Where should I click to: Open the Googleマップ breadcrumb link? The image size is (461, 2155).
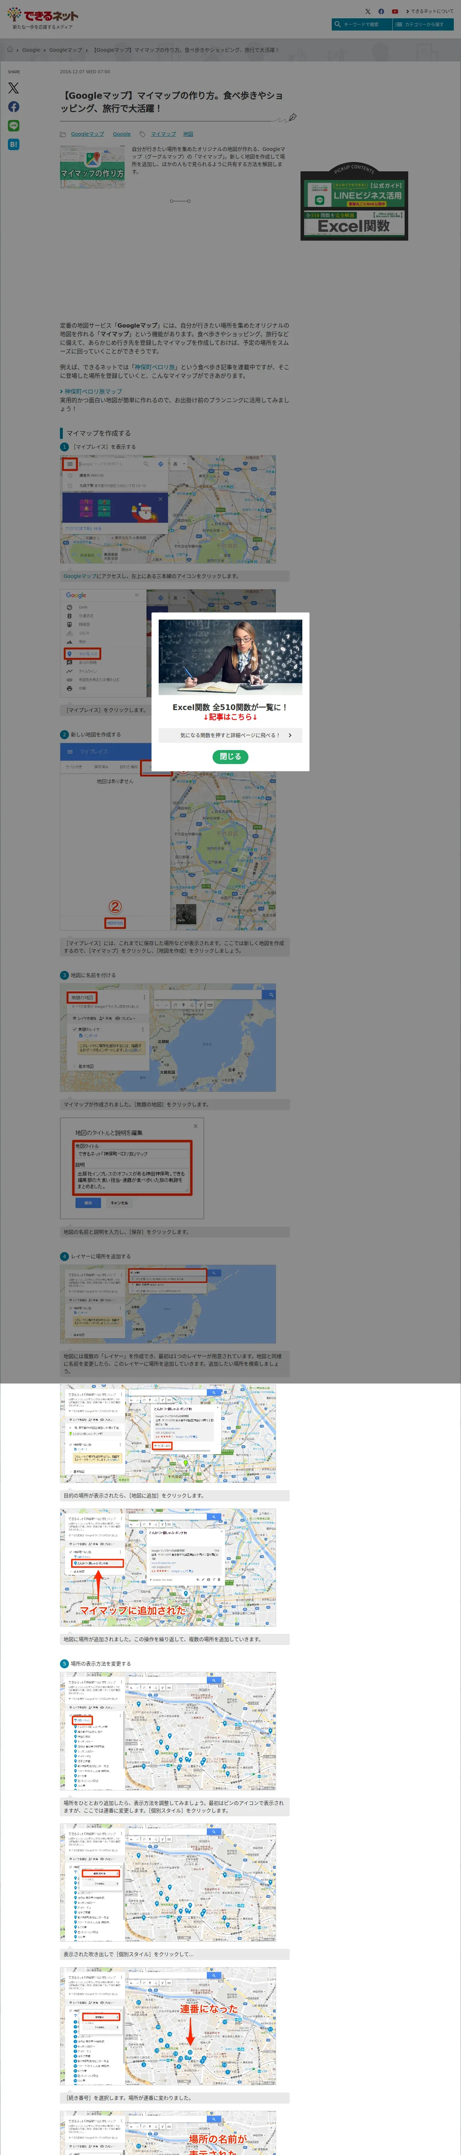tap(65, 50)
